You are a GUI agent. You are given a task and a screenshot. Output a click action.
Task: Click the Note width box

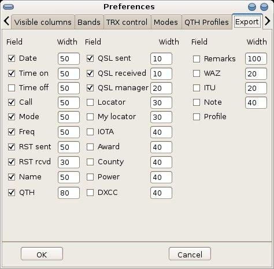coord(256,102)
